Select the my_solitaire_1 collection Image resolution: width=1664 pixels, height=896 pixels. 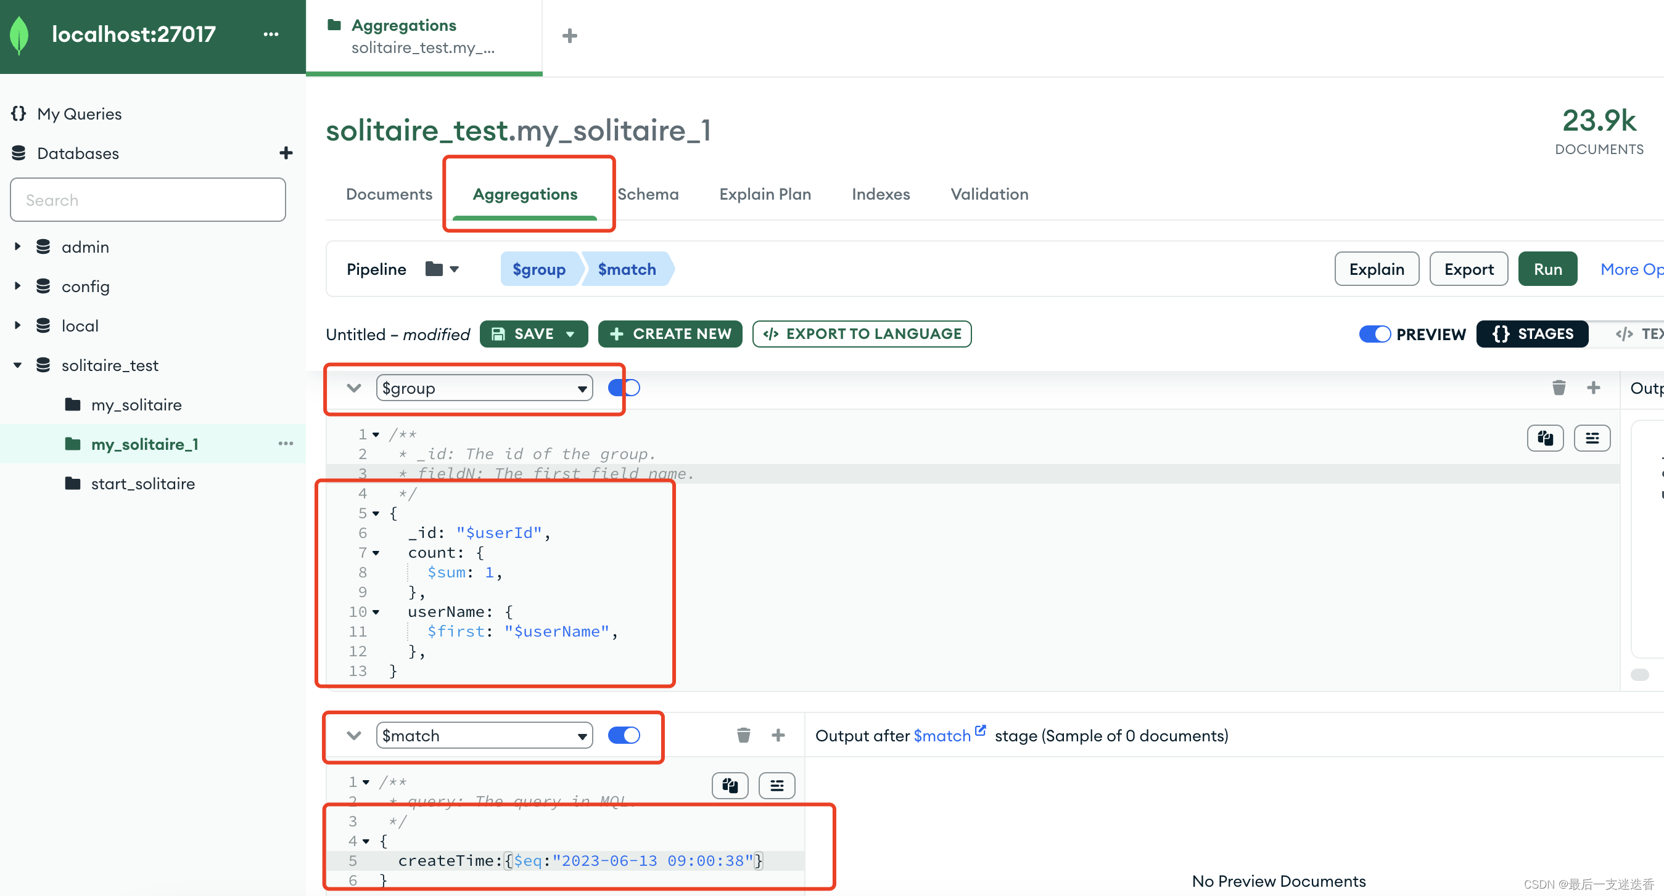145,444
